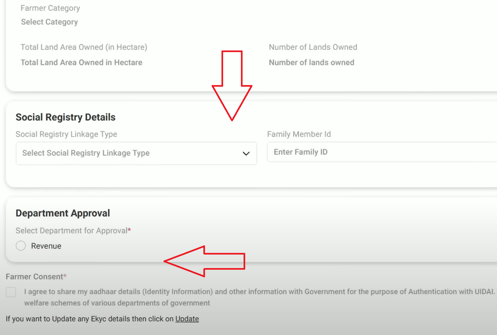497x335 pixels.
Task: Check the Farmer Consent agreement checkbox
Action: click(11, 292)
